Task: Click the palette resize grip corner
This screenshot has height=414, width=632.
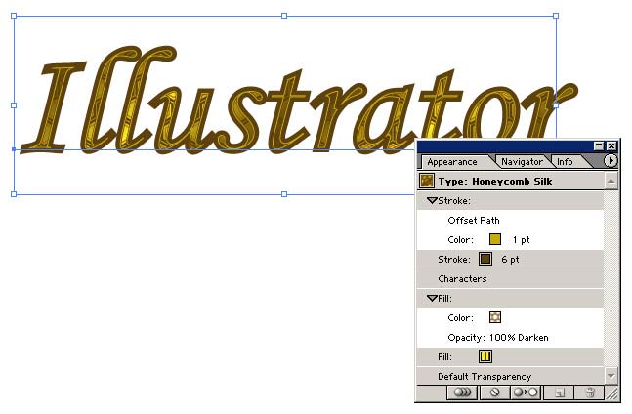Action: [x=611, y=393]
